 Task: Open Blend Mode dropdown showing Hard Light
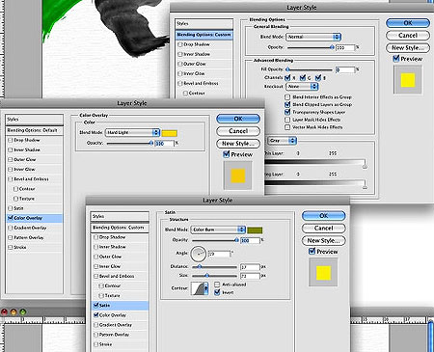[x=132, y=132]
